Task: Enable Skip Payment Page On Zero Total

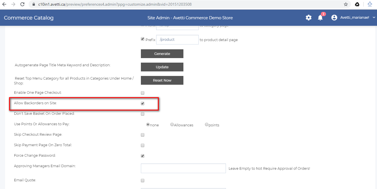Action: 143,145
